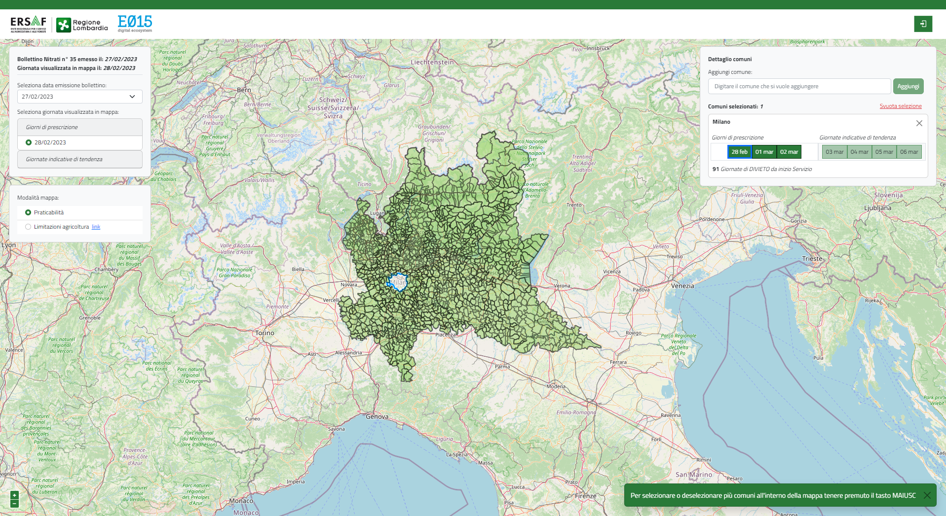Viewport: 946px width, 516px height.
Task: Select the 01 mar day tab
Action: 764,152
